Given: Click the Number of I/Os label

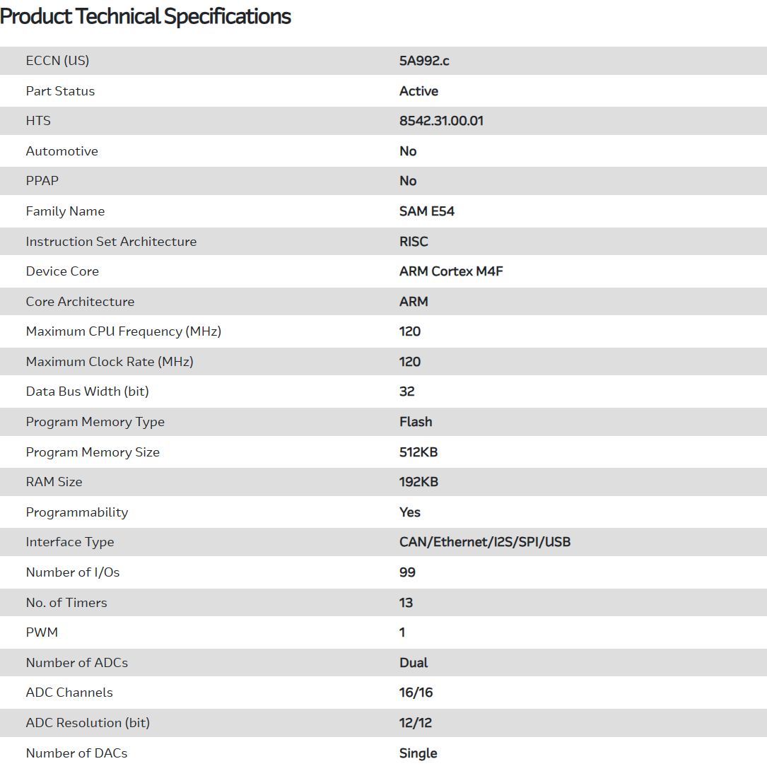Looking at the screenshot, I should (x=73, y=572).
